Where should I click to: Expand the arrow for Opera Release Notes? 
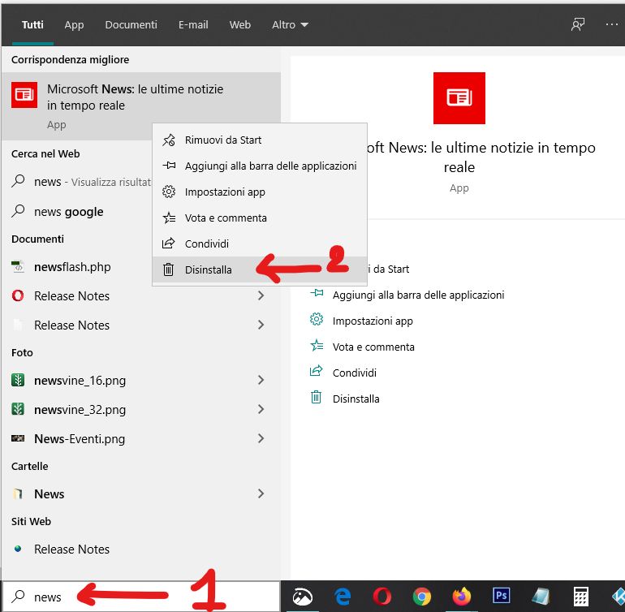(261, 295)
